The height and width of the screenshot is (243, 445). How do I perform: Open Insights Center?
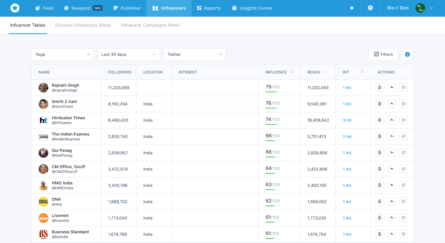(x=252, y=8)
